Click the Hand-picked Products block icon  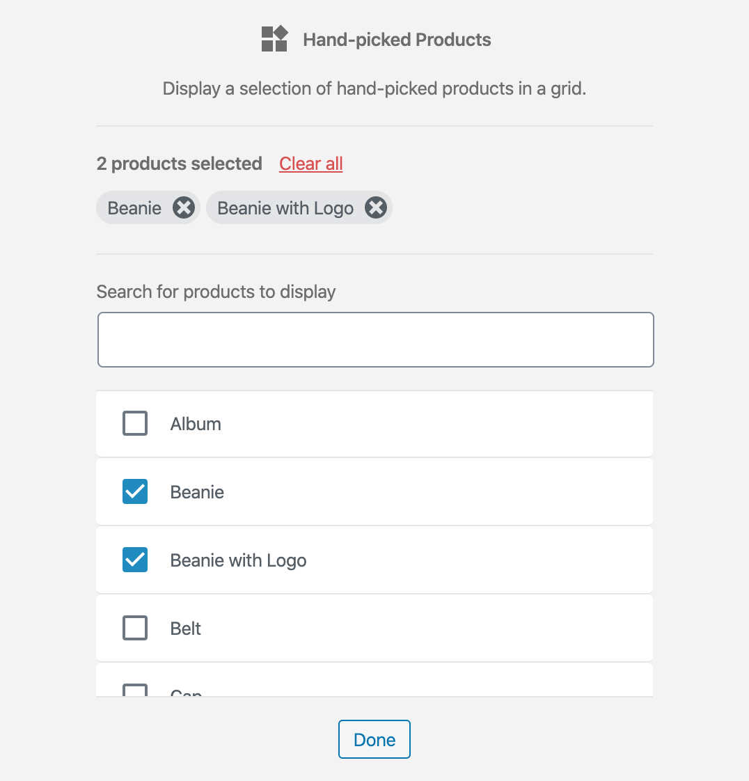[274, 39]
